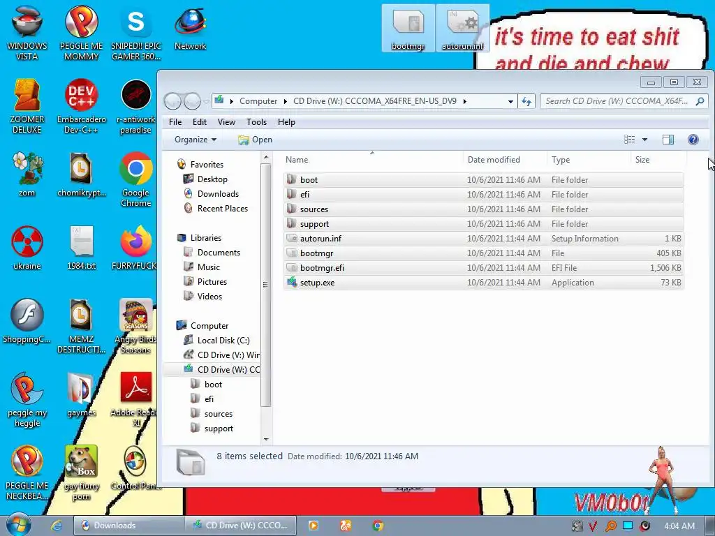715x536 pixels.
Task: Sort by the Size column header
Action: point(658,160)
